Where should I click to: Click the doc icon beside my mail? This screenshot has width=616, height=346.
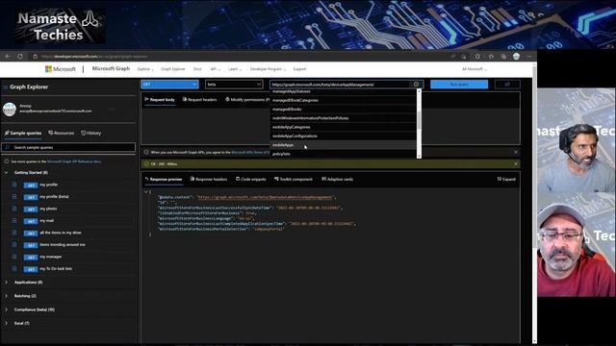(x=14, y=221)
